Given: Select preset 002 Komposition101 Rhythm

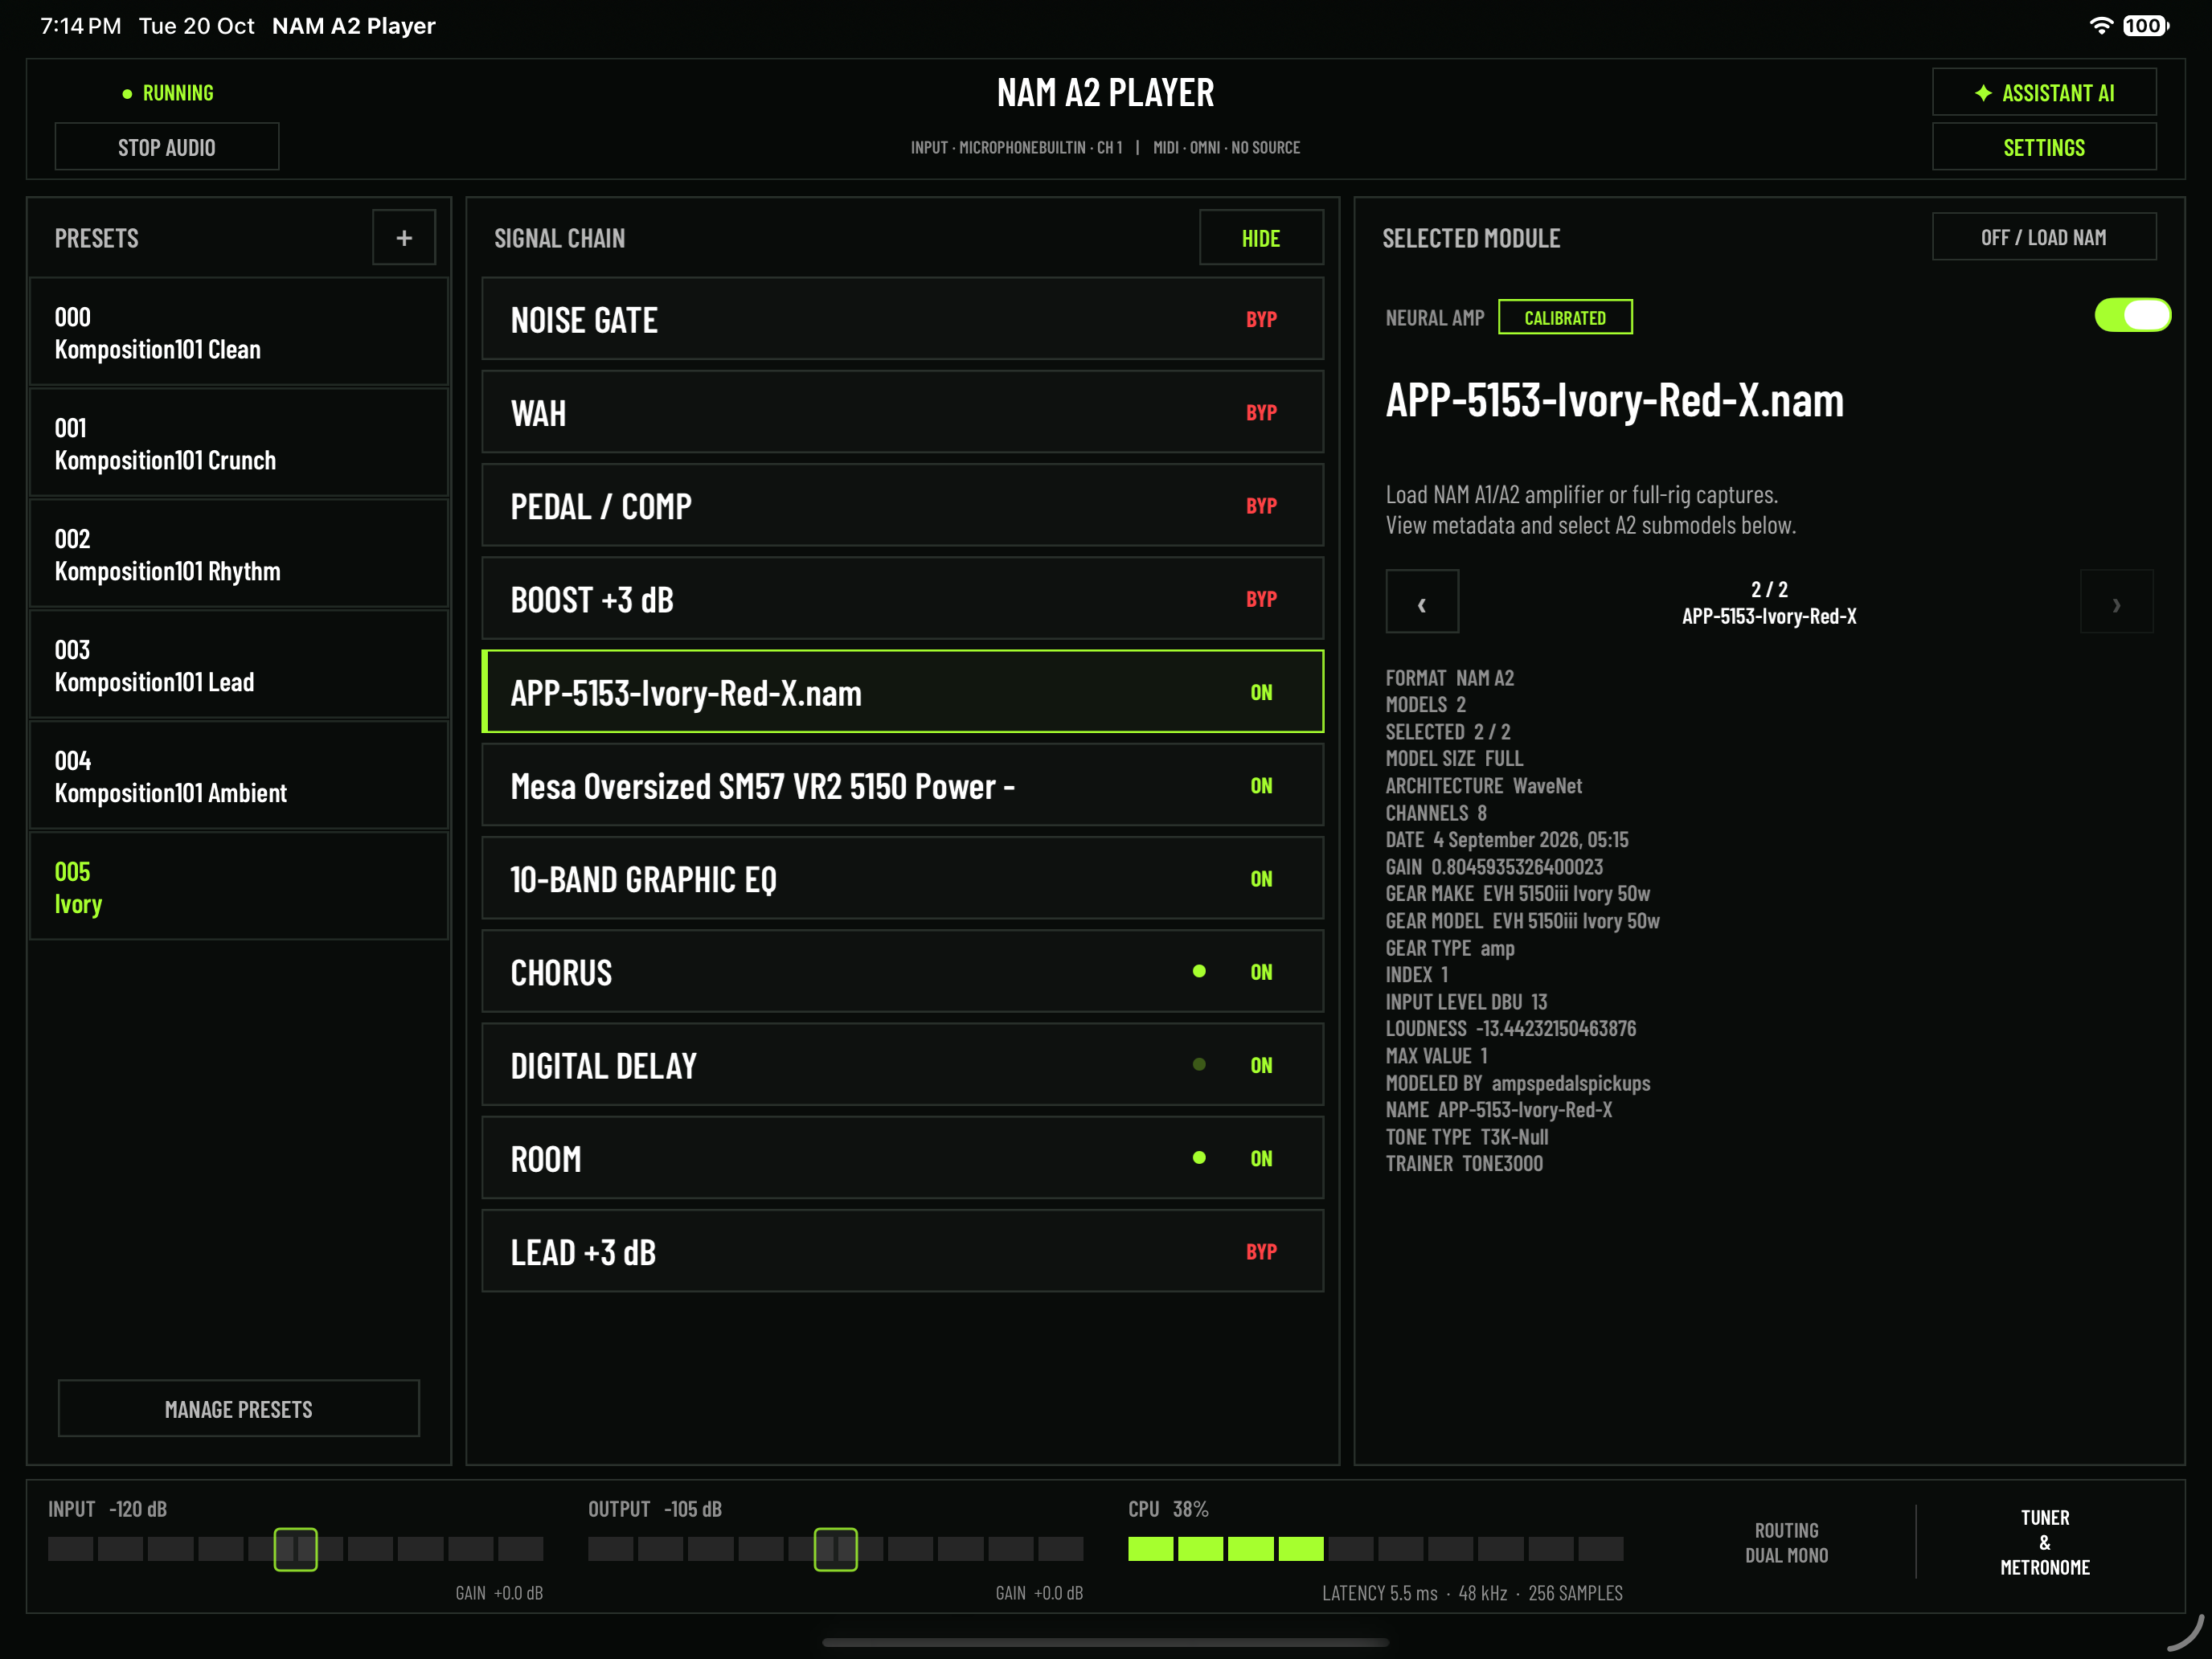Looking at the screenshot, I should click(239, 555).
